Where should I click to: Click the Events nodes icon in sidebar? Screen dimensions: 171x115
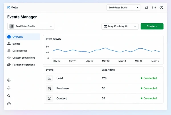(x=9, y=44)
